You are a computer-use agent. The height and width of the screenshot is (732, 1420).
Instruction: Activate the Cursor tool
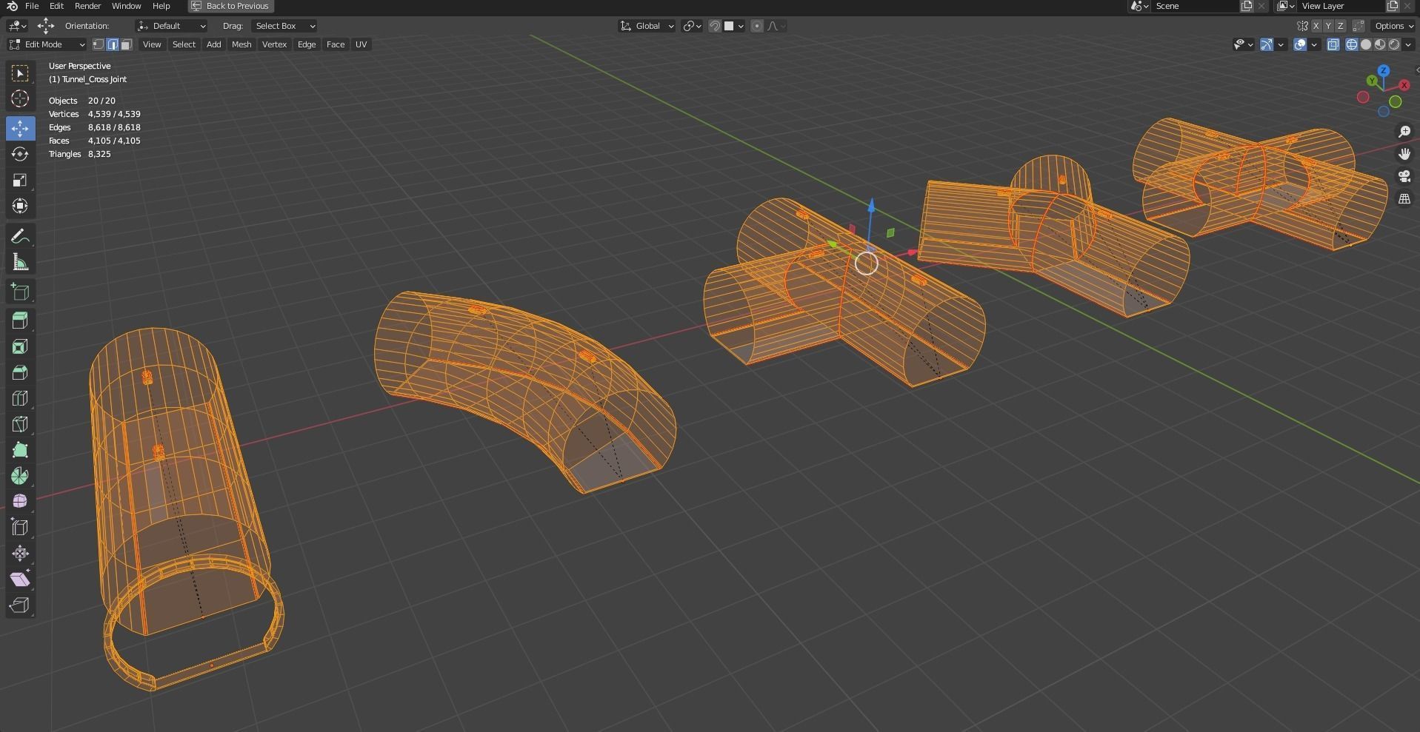click(20, 99)
